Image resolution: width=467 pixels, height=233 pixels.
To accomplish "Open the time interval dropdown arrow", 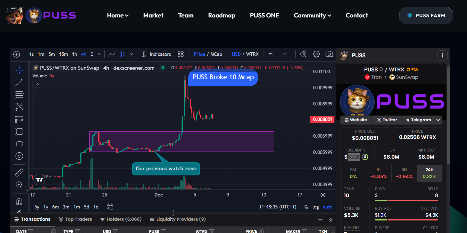I will [x=100, y=54].
